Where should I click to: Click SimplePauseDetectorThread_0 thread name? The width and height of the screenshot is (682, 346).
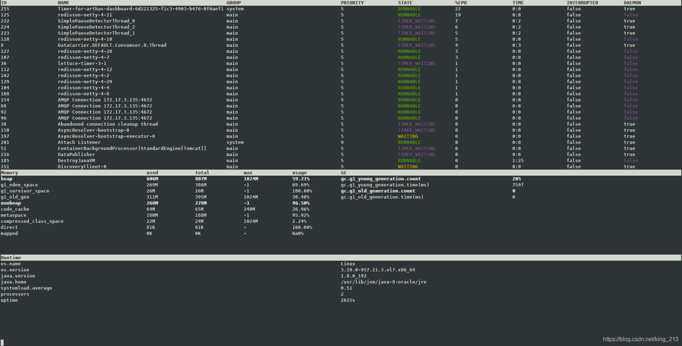click(x=96, y=21)
